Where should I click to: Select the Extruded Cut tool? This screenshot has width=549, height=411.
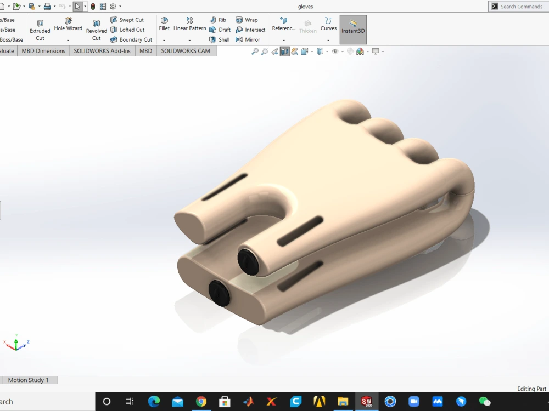coord(40,30)
